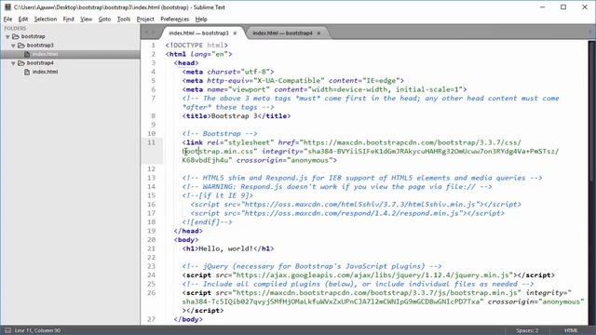Open Spaces: 2 indentation selector
This screenshot has width=596, height=335.
(527, 330)
